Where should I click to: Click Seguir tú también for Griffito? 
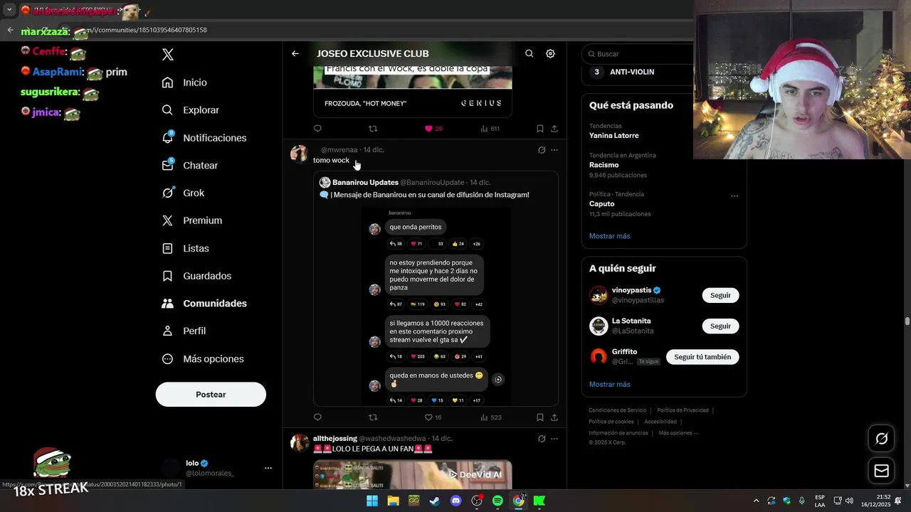pos(702,357)
